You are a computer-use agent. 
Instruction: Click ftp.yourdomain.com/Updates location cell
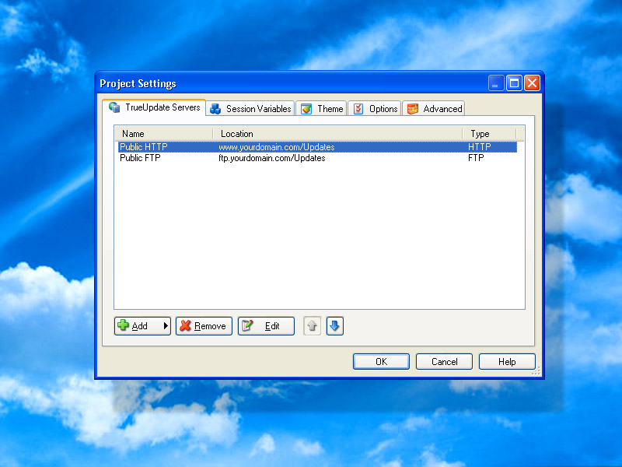point(271,158)
